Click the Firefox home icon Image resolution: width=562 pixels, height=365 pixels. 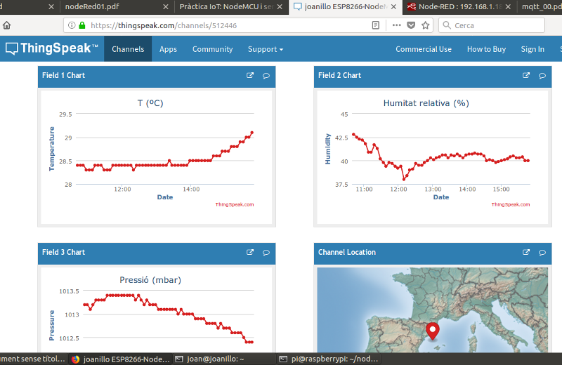point(6,25)
